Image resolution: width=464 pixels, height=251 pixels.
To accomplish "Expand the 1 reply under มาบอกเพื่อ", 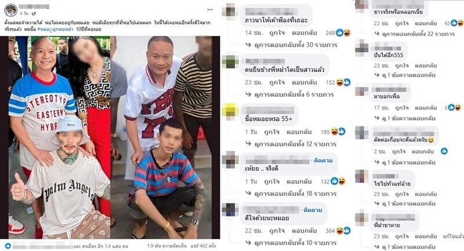I will [x=405, y=118].
